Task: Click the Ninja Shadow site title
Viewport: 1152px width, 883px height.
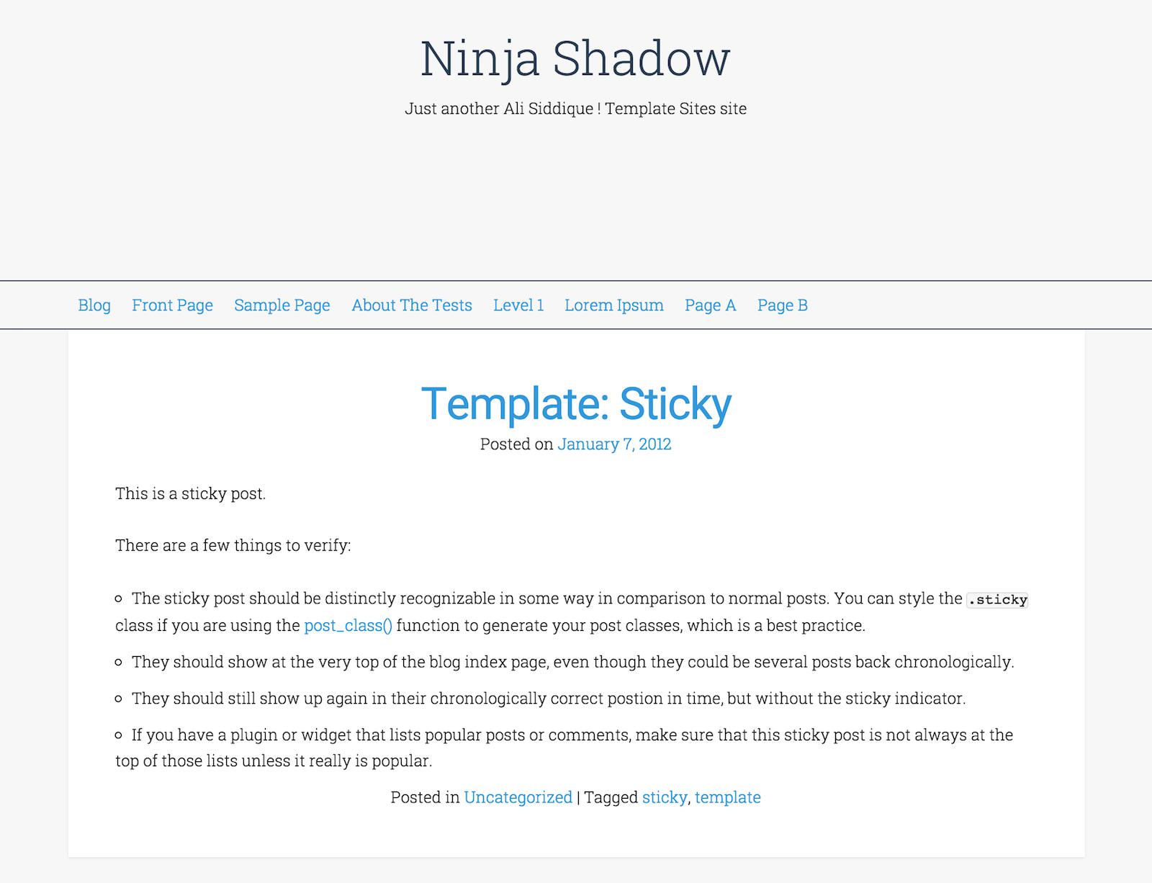Action: pos(575,58)
